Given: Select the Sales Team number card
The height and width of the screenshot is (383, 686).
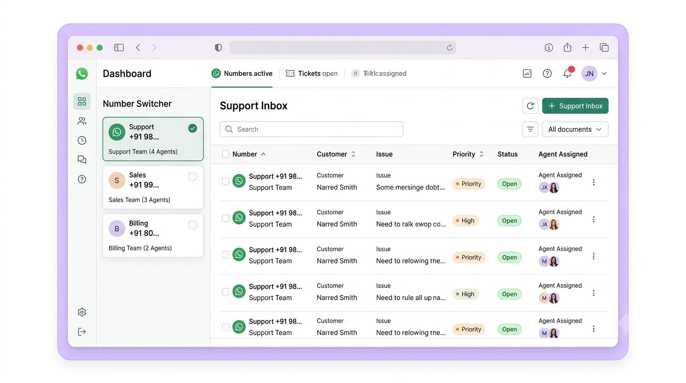Looking at the screenshot, I should (153, 188).
